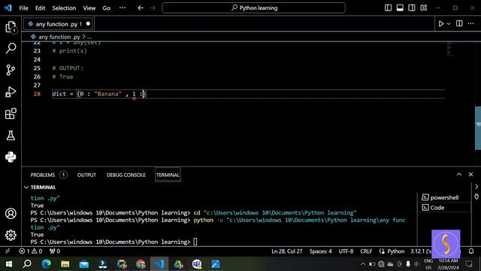Open the File menu
Image resolution: width=481 pixels, height=271 pixels.
click(x=23, y=8)
